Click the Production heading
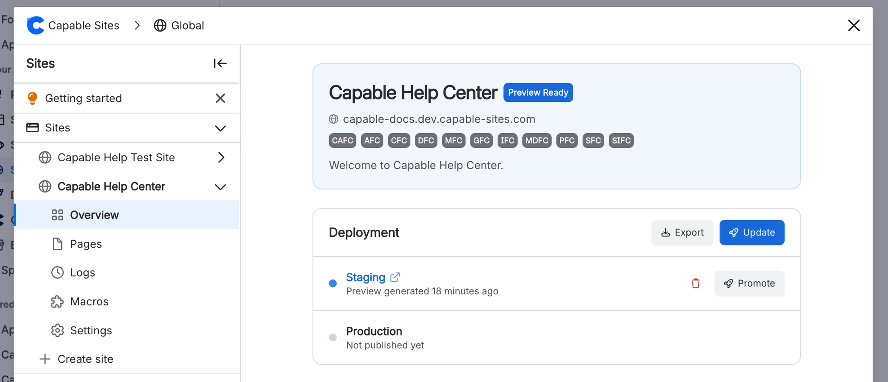The image size is (888, 382). click(x=374, y=331)
